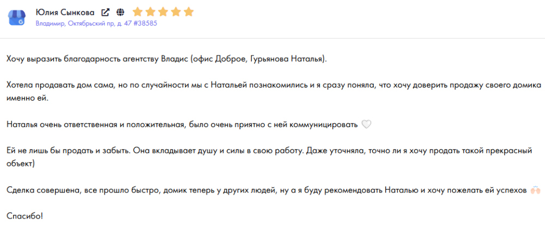Image resolution: width=545 pixels, height=225 pixels.
Task: Select the third rating star
Action: click(x=163, y=12)
